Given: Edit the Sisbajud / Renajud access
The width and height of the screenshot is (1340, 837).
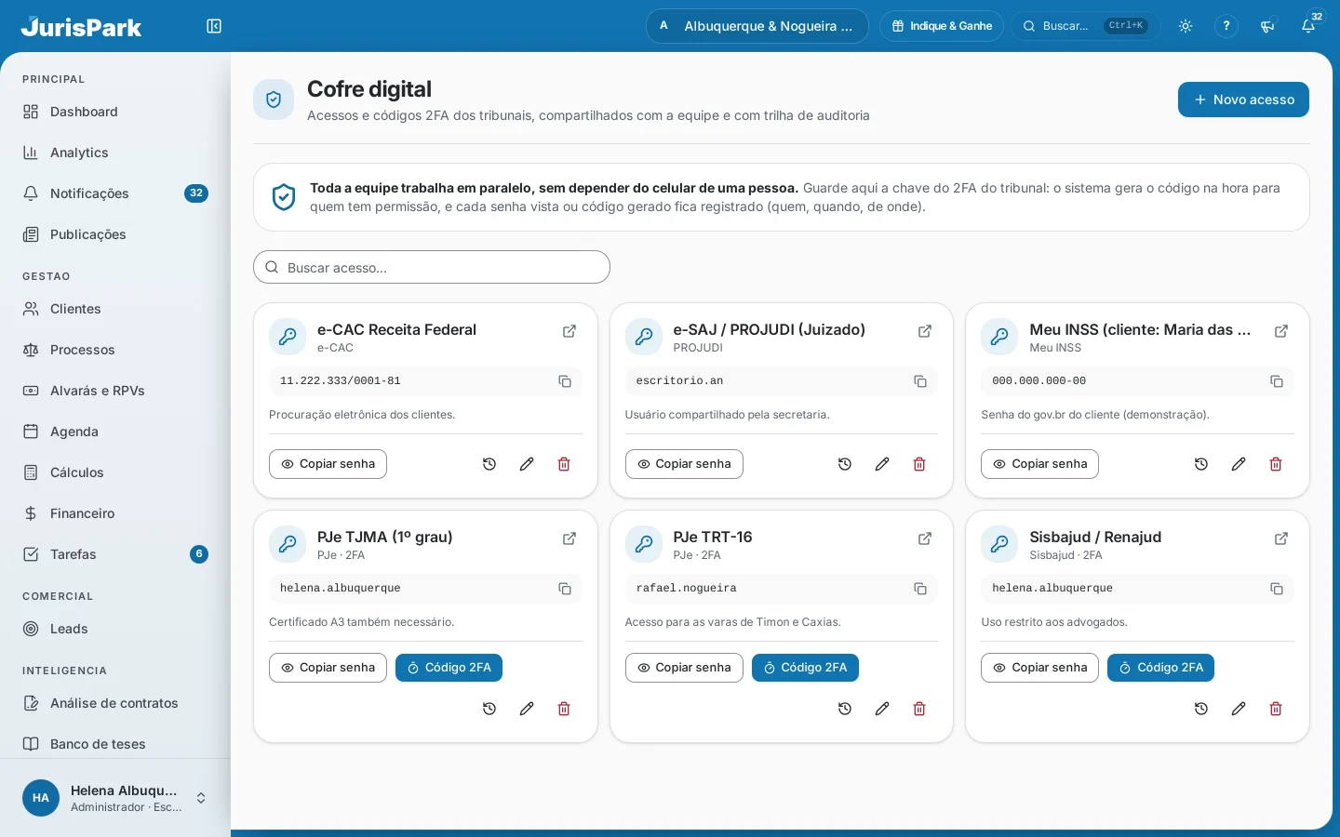Looking at the screenshot, I should (1239, 709).
